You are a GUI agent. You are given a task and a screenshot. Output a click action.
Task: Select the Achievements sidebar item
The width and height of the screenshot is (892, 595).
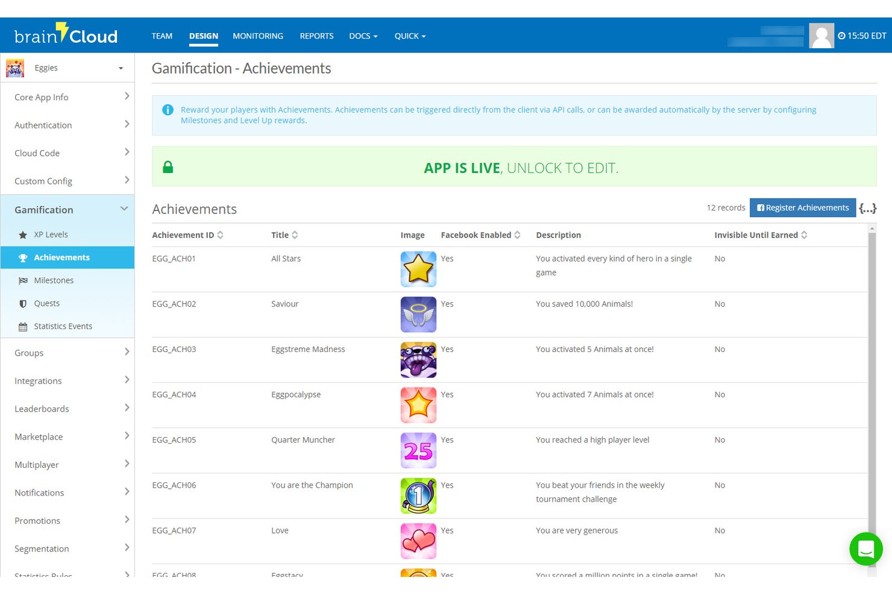click(68, 257)
